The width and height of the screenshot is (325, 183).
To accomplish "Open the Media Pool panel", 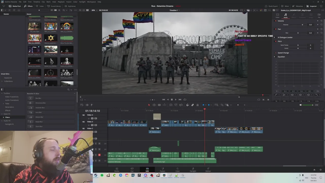I will click(15, 6).
